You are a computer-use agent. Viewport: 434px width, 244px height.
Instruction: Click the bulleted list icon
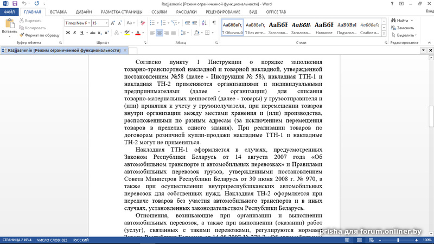tap(151, 23)
